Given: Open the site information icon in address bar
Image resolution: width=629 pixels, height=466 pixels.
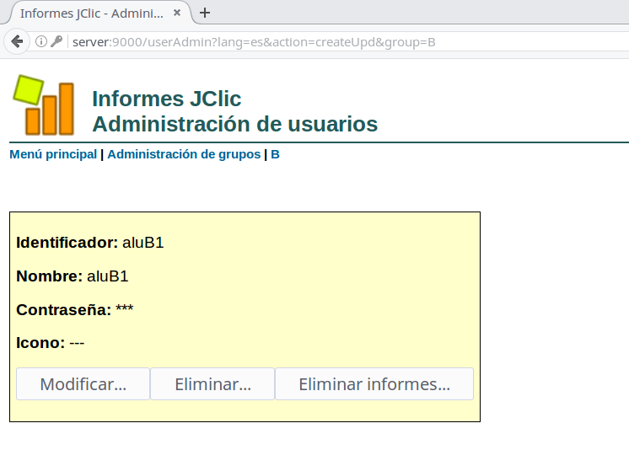Looking at the screenshot, I should click(40, 41).
